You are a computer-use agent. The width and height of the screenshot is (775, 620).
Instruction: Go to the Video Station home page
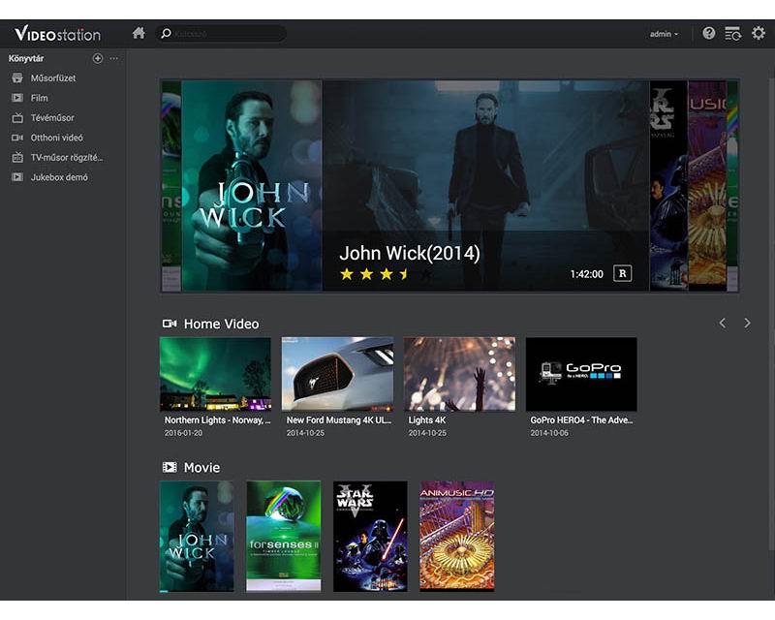click(139, 33)
